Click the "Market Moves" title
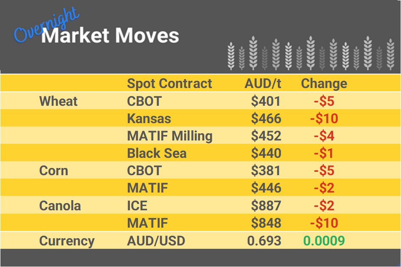This screenshot has width=401, height=267. (x=110, y=36)
